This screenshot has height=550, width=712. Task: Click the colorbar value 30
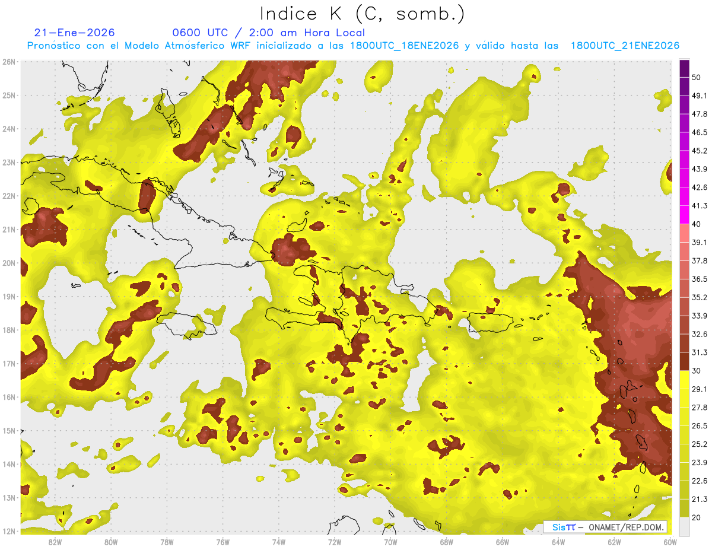(697, 371)
